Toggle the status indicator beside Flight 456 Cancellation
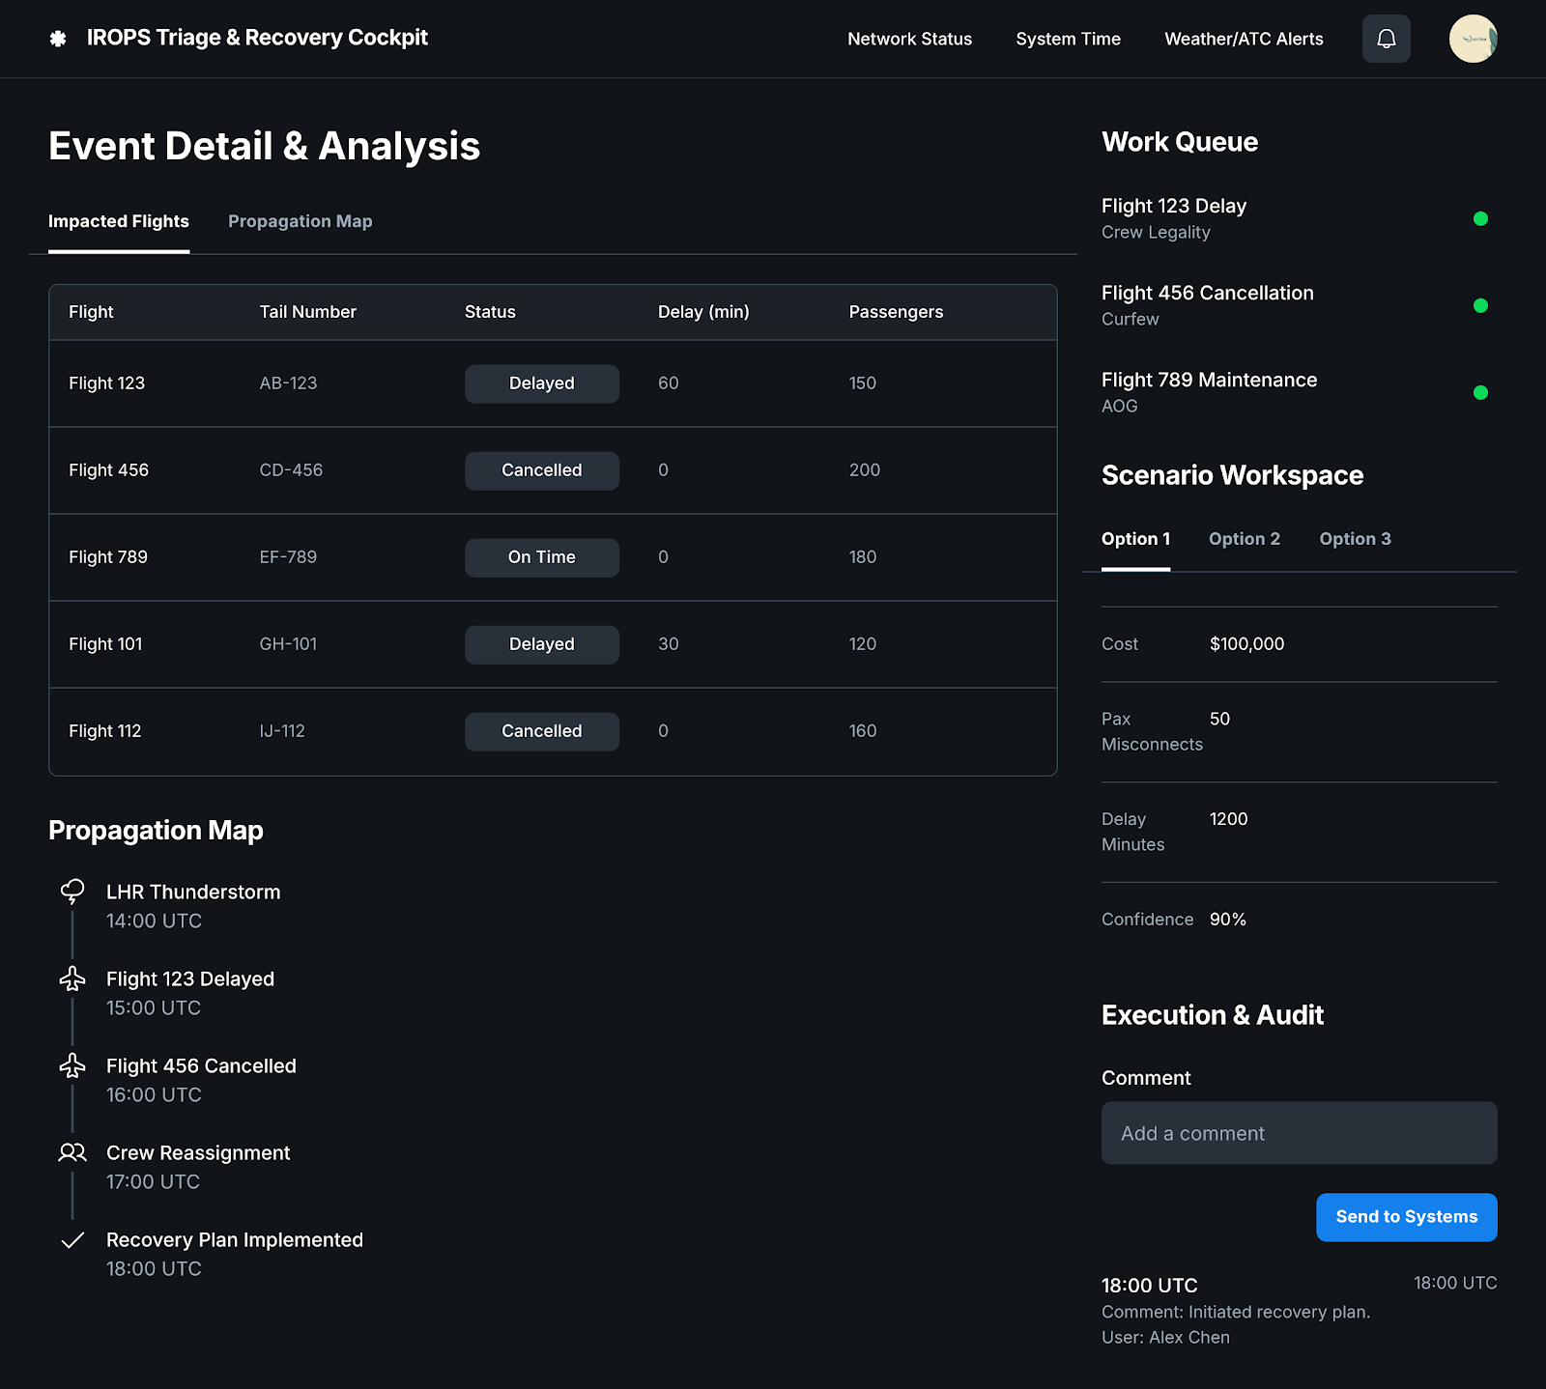The width and height of the screenshot is (1546, 1389). tap(1481, 305)
